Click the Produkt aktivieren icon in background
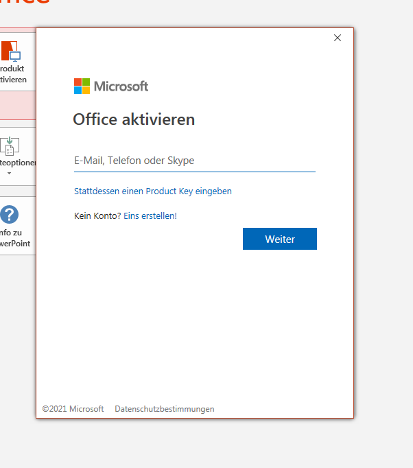 tap(11, 51)
